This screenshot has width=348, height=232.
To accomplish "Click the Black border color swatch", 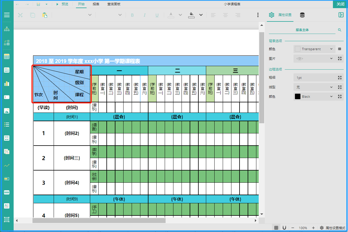I will pos(298,97).
